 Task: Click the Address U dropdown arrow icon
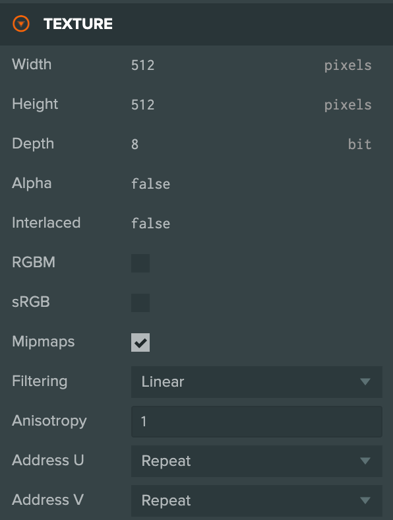365,461
